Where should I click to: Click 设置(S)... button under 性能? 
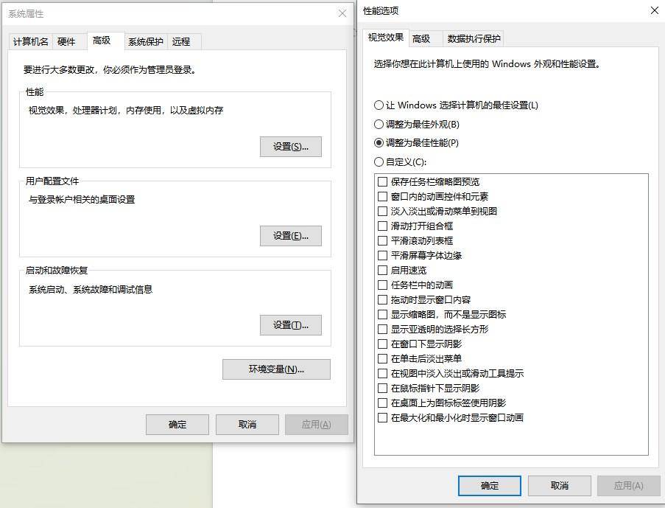pyautogui.click(x=290, y=147)
